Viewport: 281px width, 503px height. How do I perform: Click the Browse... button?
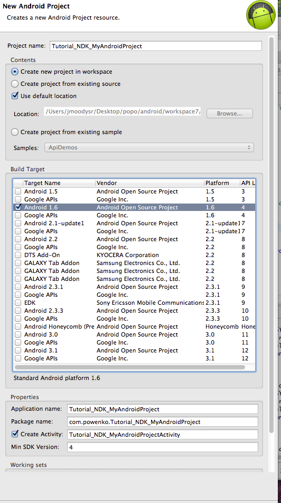230,113
